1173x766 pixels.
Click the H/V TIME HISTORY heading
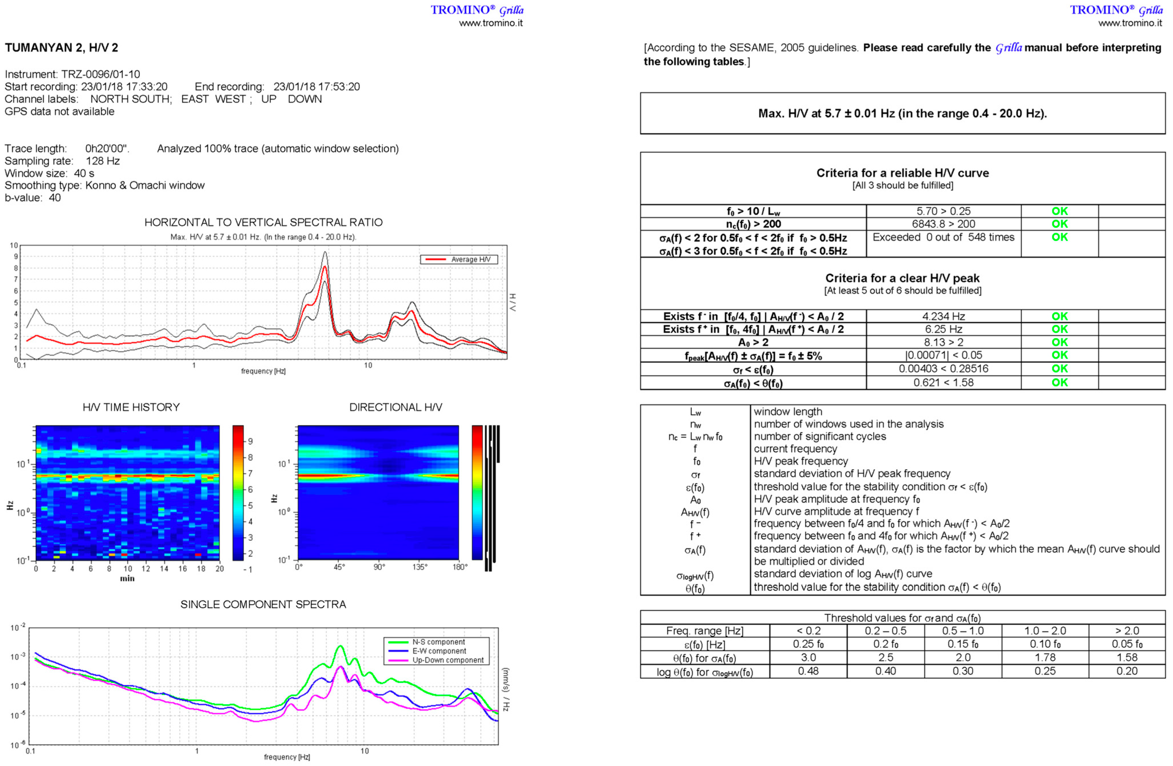coord(131,407)
